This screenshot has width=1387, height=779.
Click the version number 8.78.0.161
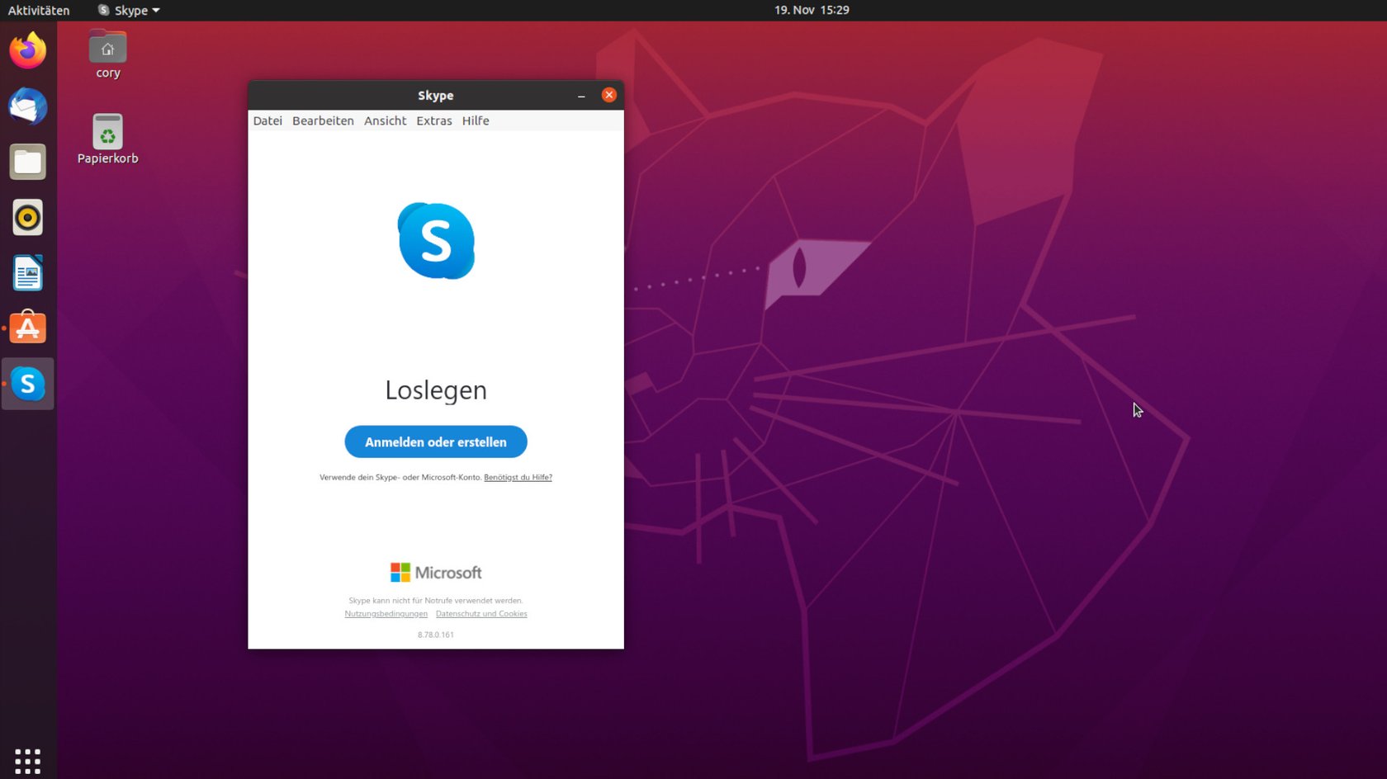click(x=436, y=635)
